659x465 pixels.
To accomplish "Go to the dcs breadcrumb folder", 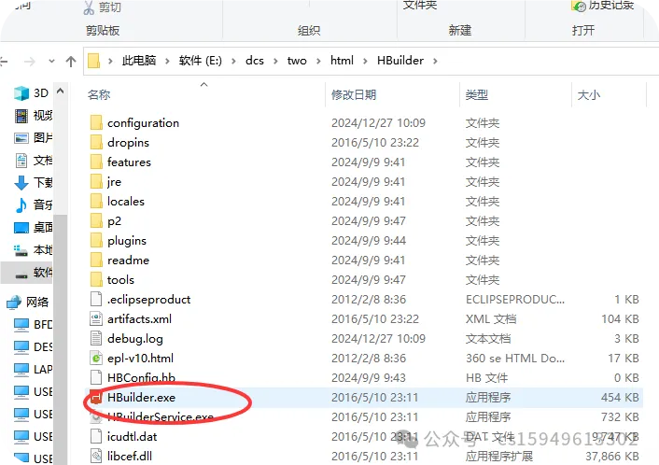I will pyautogui.click(x=255, y=61).
